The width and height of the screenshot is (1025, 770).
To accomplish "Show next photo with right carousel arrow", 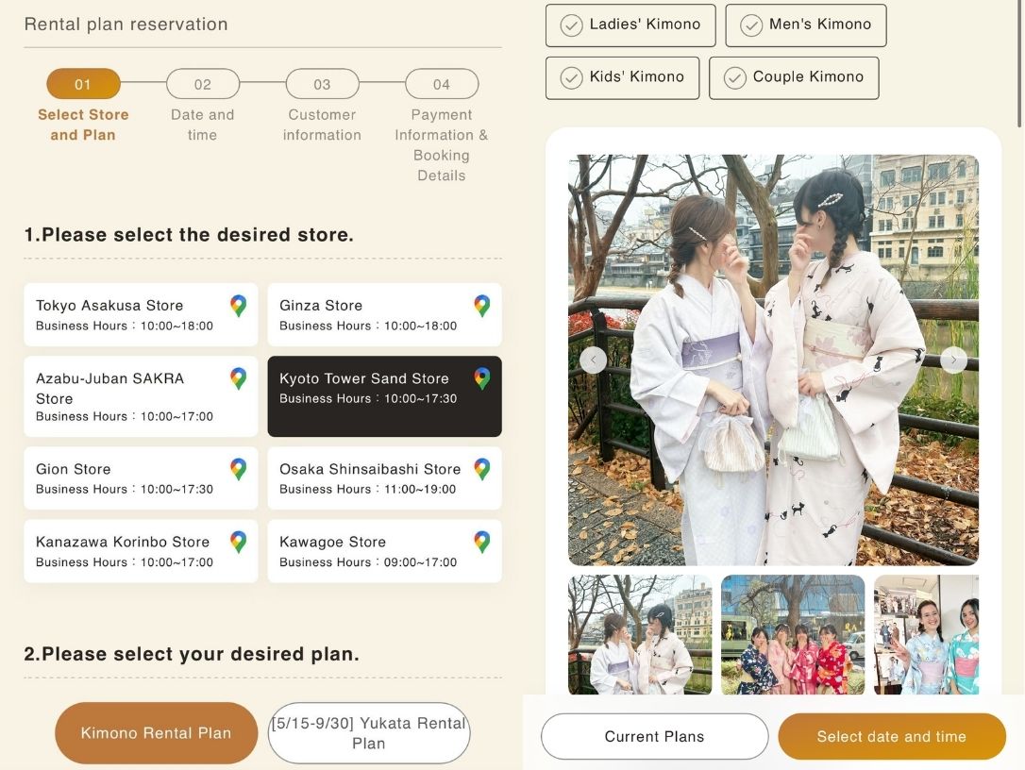I will [x=953, y=360].
